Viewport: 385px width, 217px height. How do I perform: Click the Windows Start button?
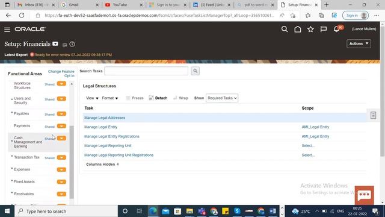[x=7, y=211]
